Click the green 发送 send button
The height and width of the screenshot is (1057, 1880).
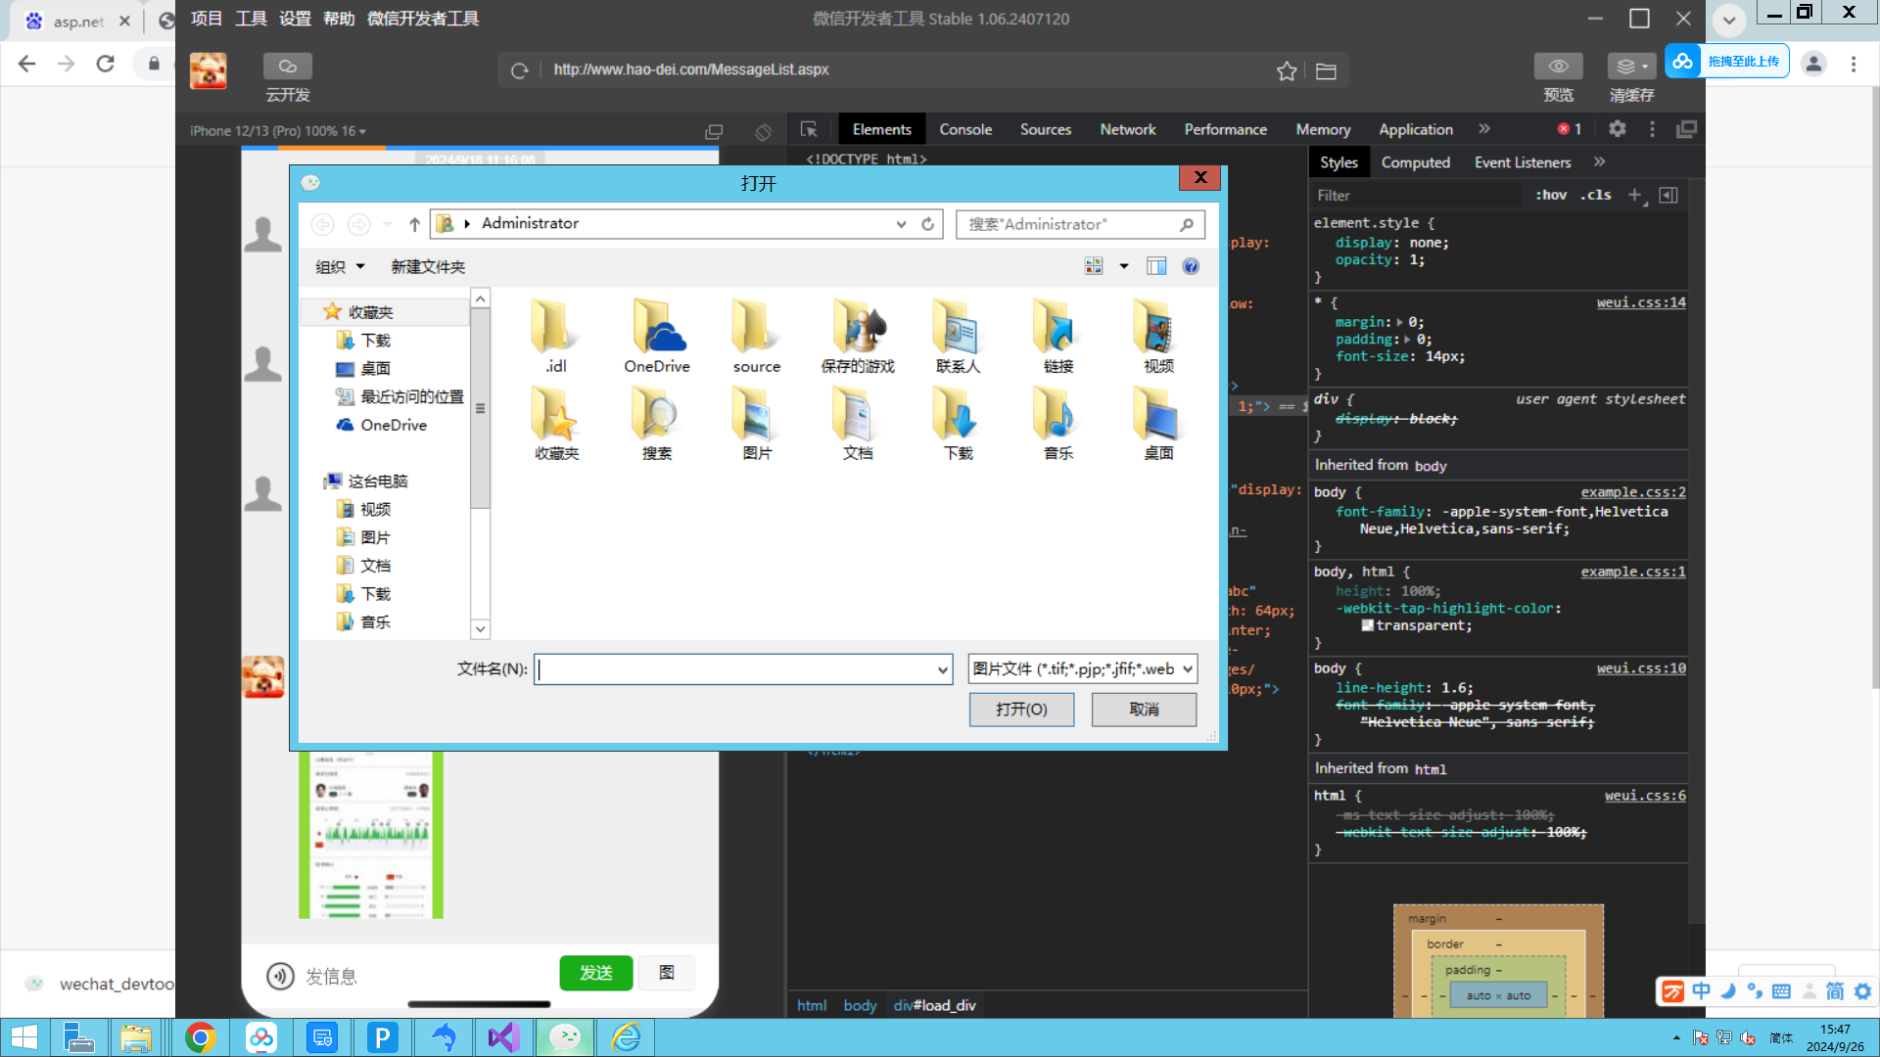[x=595, y=973]
